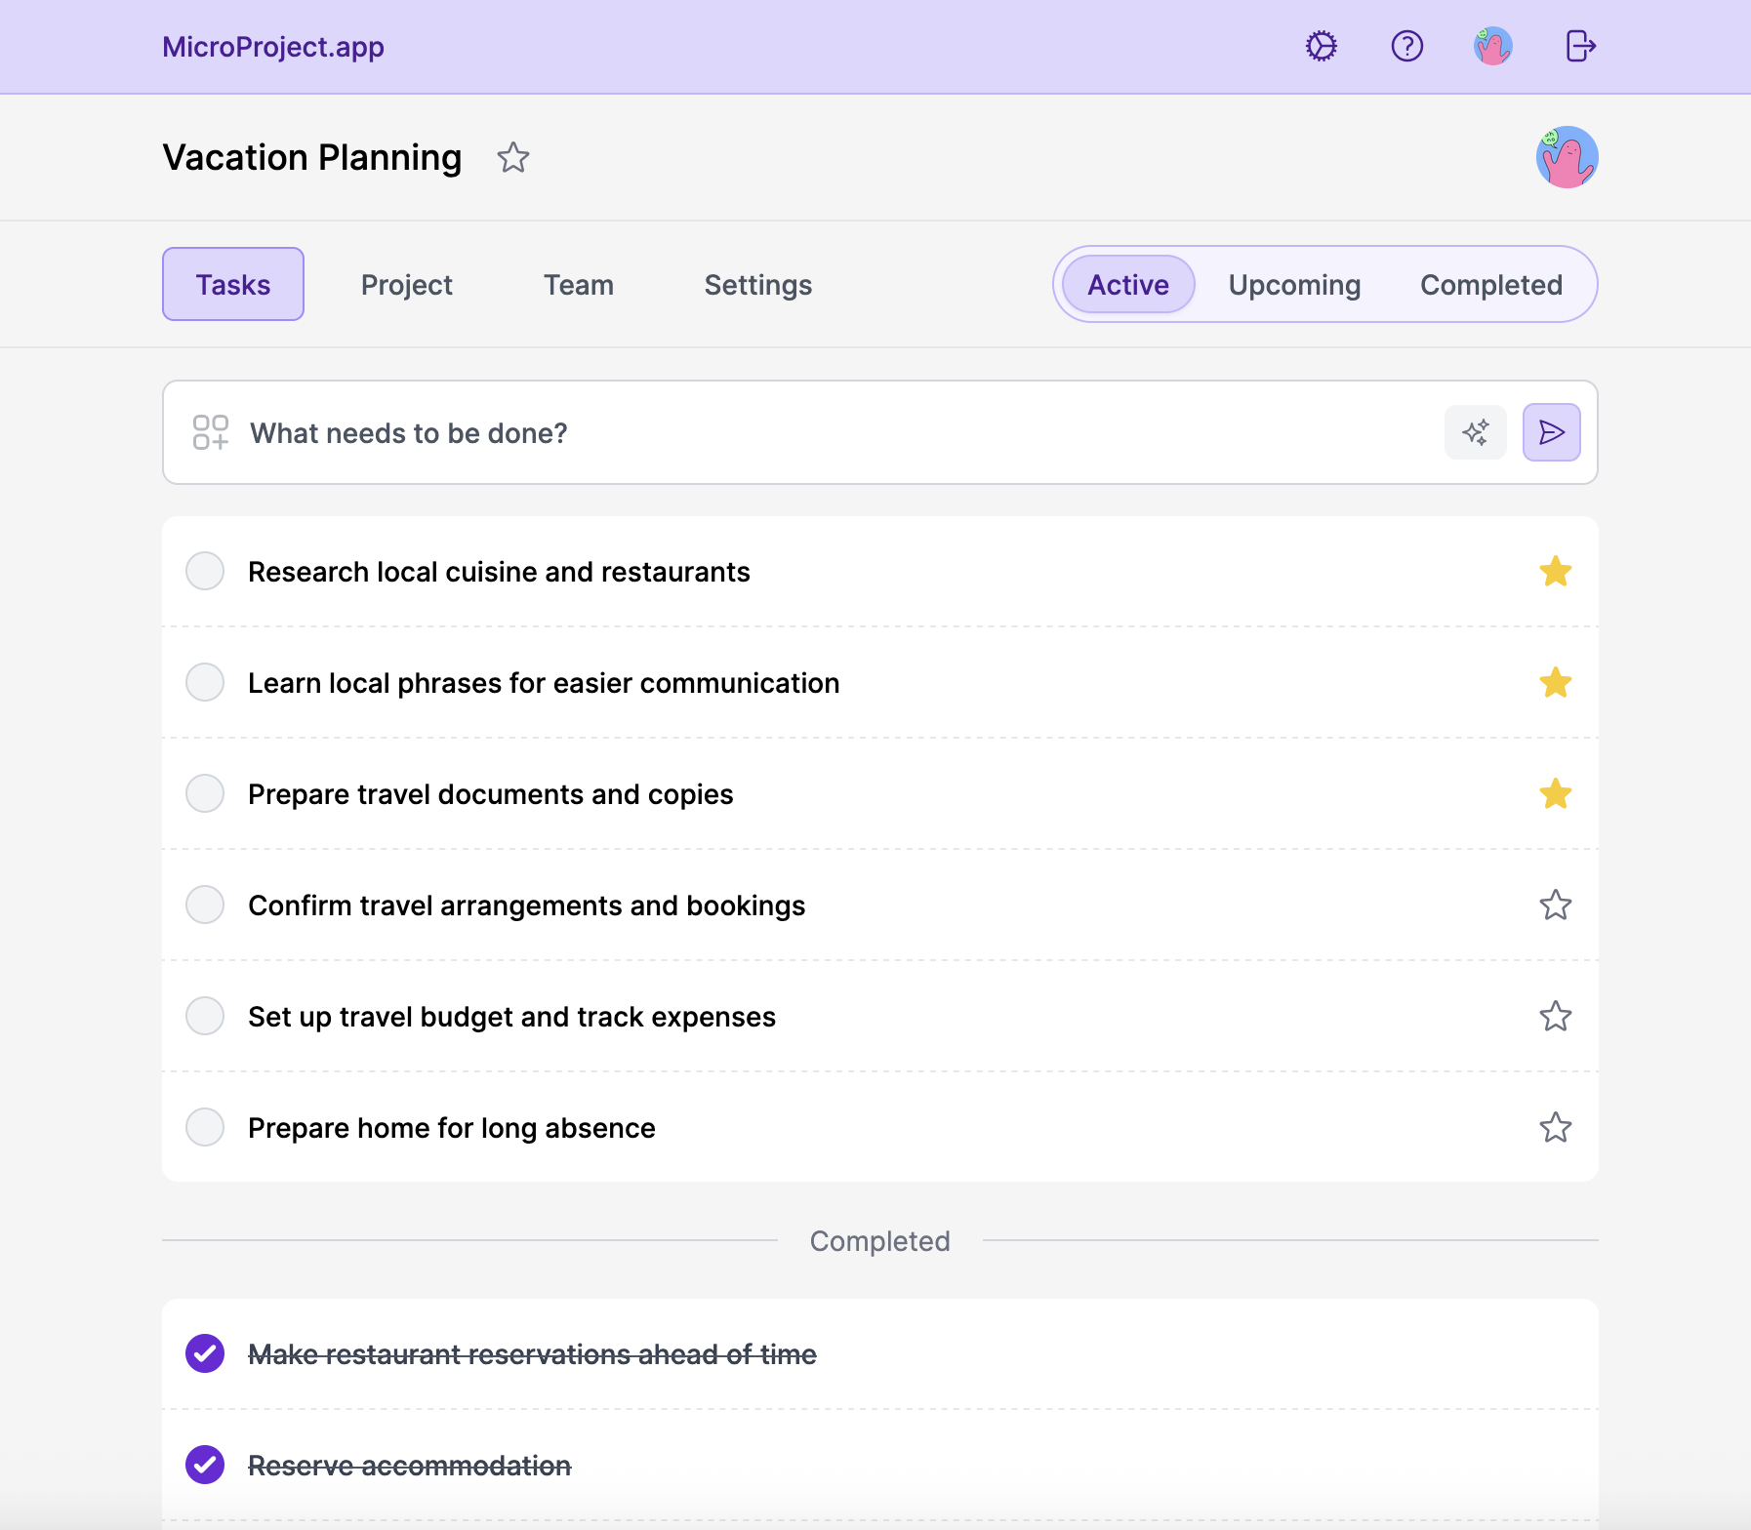Open the settings gear icon in header
1751x1530 pixels.
click(x=1321, y=46)
